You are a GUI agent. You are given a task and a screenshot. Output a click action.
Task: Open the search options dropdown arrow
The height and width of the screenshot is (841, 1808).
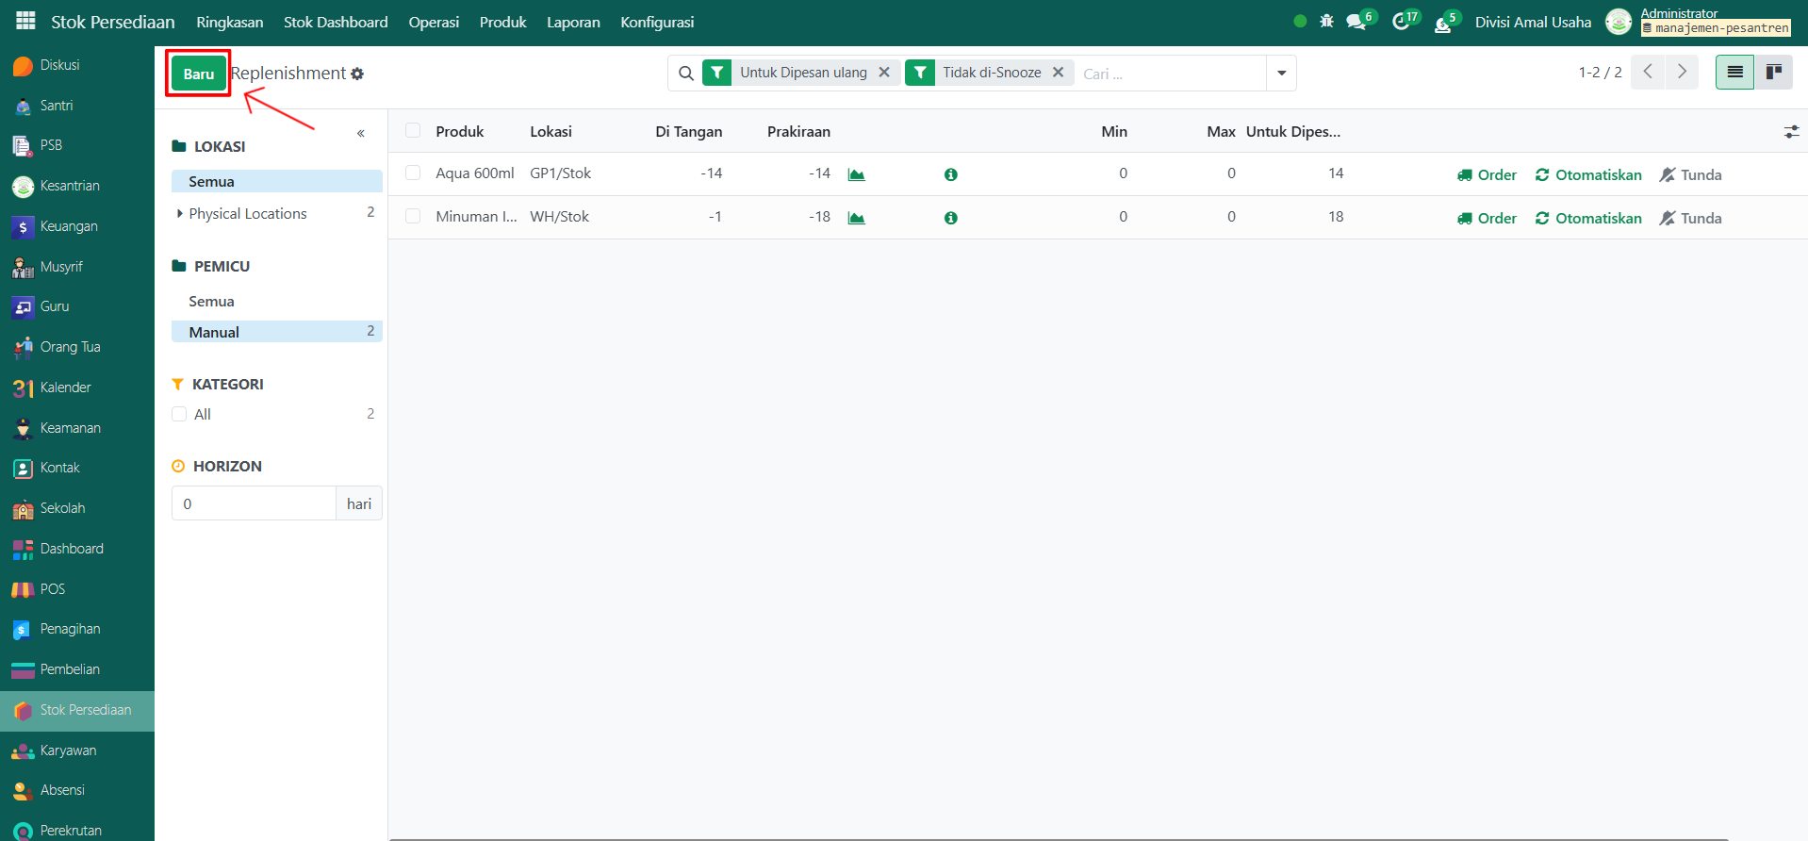tap(1281, 73)
